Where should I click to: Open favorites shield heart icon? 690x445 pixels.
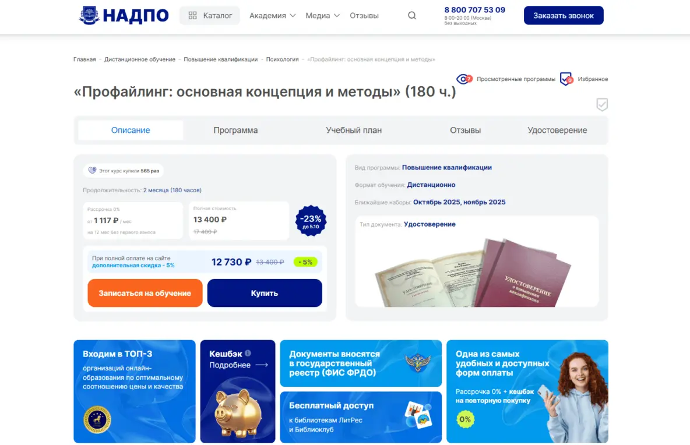click(566, 79)
